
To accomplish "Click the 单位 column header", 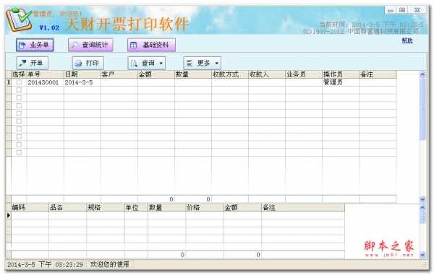I will 136,208.
